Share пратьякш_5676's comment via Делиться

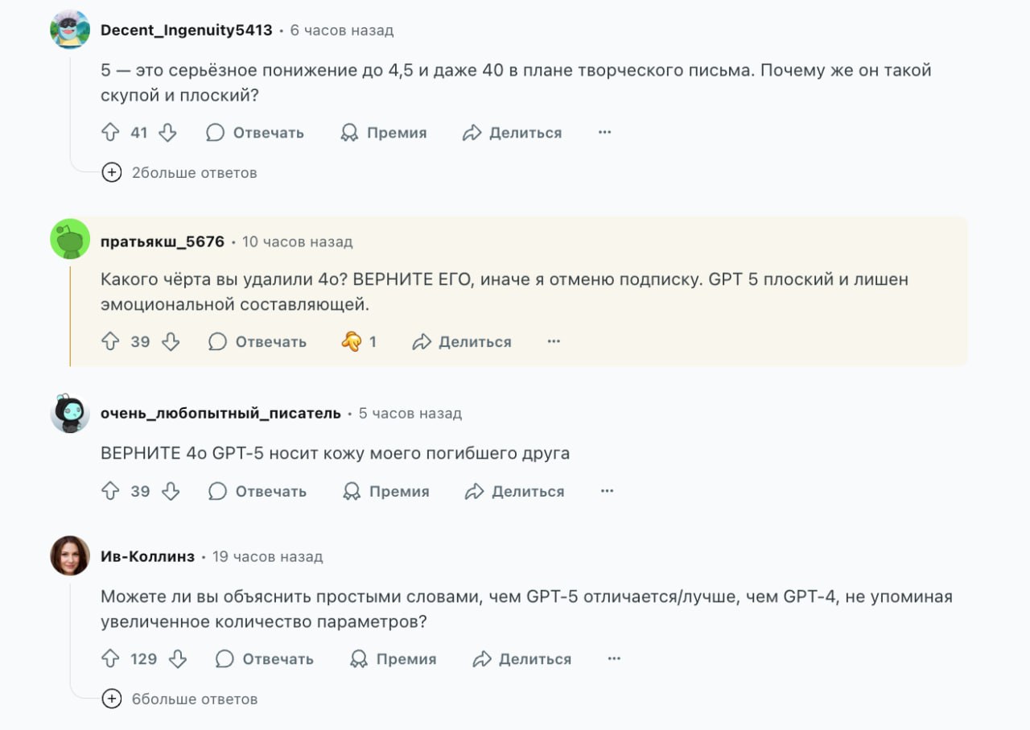click(x=462, y=342)
